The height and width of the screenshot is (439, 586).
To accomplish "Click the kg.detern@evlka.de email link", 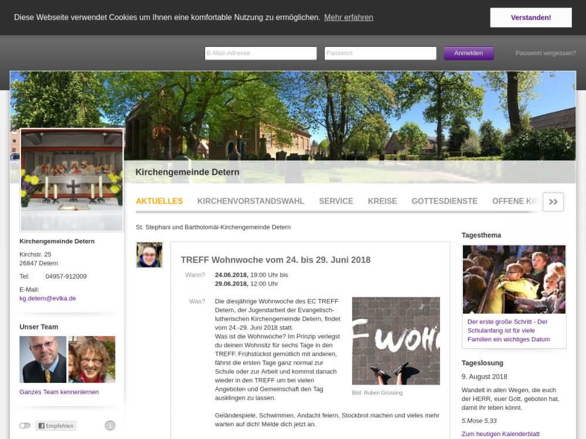I will tap(47, 298).
